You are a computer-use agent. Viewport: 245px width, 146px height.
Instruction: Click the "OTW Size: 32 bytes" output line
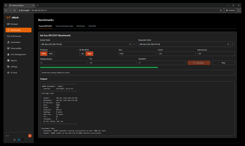click(53, 114)
